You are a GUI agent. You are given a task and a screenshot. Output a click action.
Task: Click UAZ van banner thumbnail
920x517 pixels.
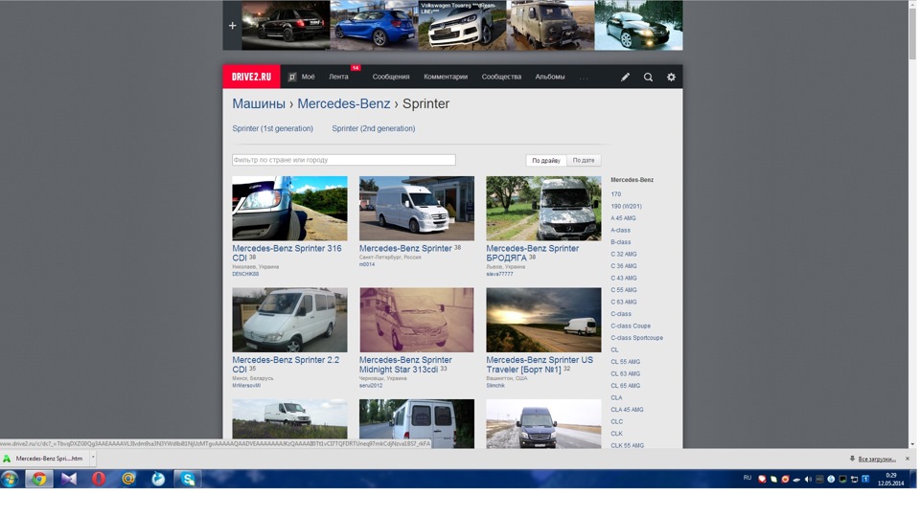click(x=550, y=25)
